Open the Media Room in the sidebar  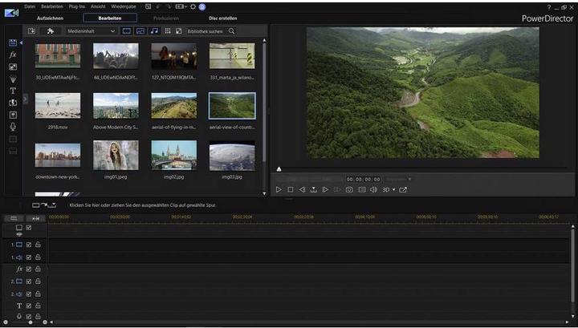pyautogui.click(x=13, y=43)
